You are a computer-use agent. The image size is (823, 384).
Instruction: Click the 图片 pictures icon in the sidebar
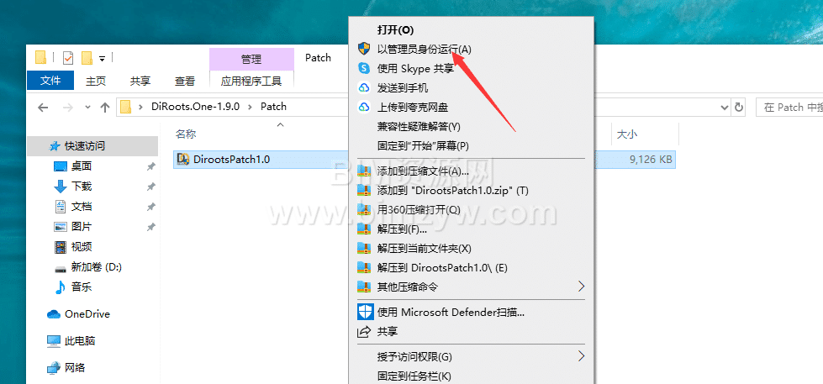61,227
